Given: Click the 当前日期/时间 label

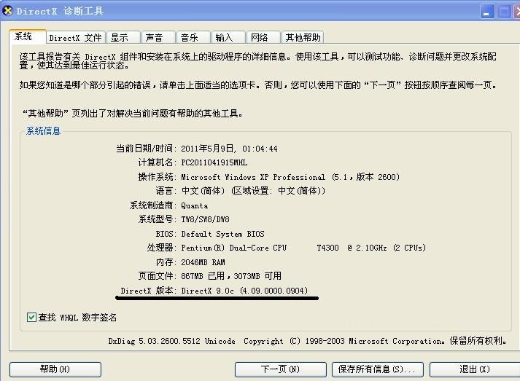Looking at the screenshot, I should coord(147,149).
